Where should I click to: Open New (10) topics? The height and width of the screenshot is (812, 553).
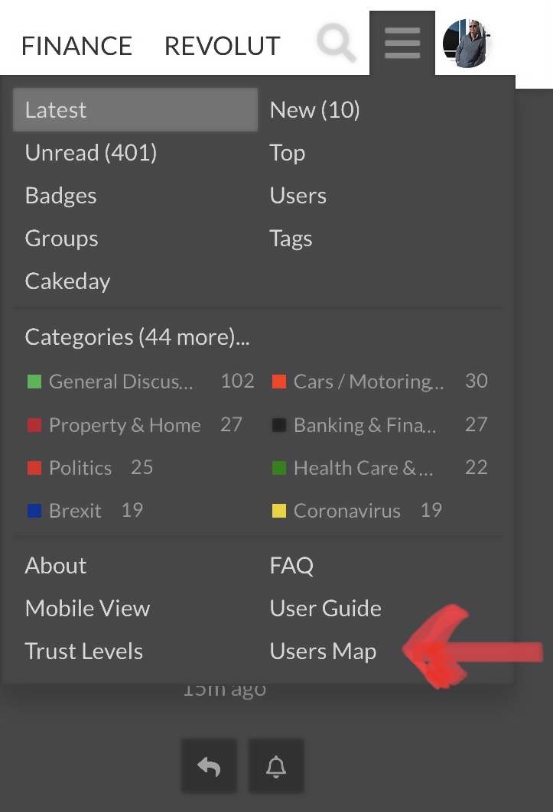coord(314,110)
